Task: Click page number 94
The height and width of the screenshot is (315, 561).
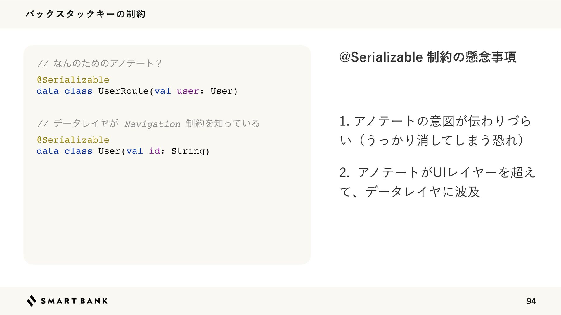Action: click(x=531, y=301)
